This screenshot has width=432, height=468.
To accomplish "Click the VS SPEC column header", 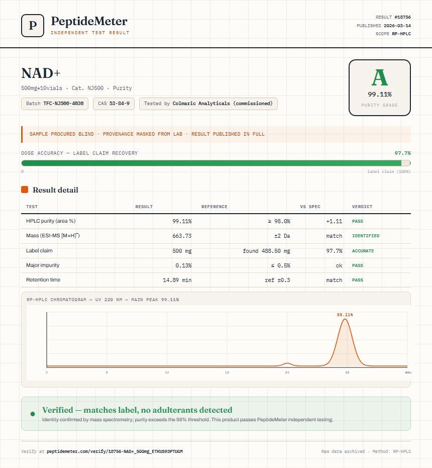I will (310, 207).
